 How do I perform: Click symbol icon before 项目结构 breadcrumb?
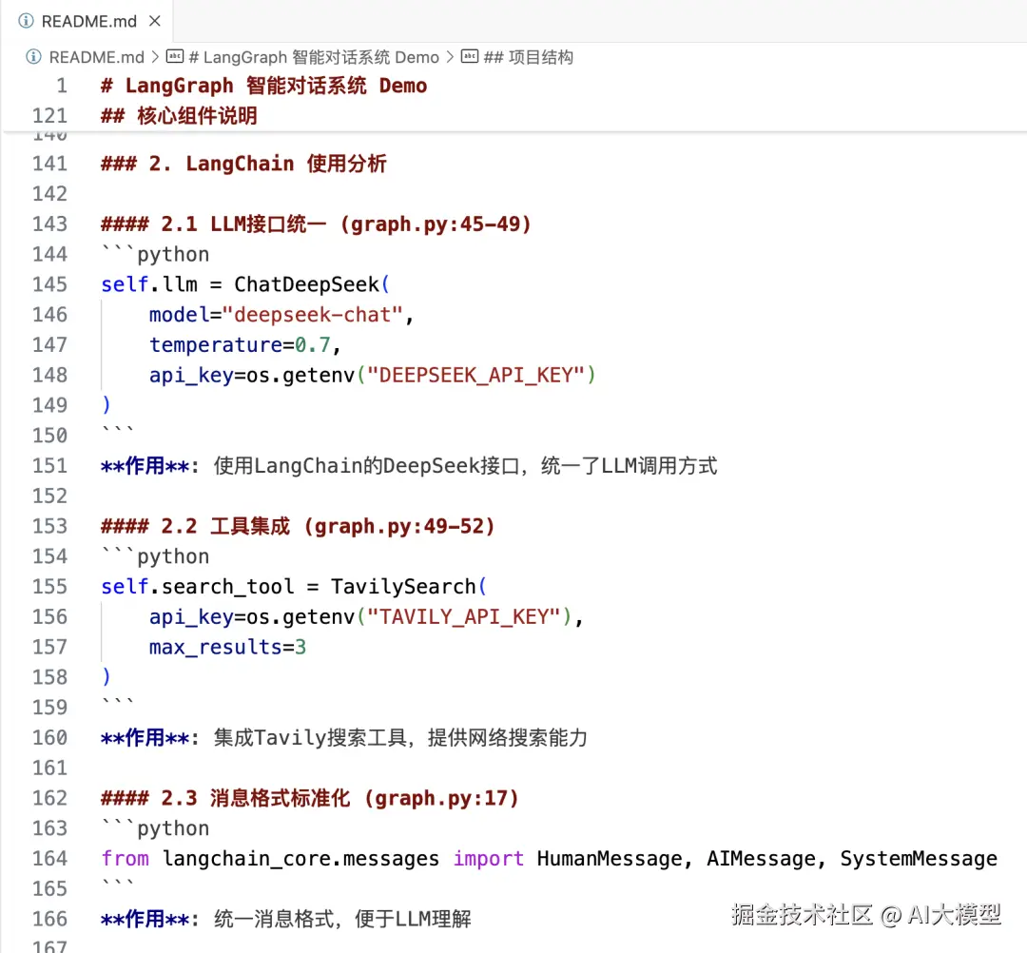pos(469,56)
